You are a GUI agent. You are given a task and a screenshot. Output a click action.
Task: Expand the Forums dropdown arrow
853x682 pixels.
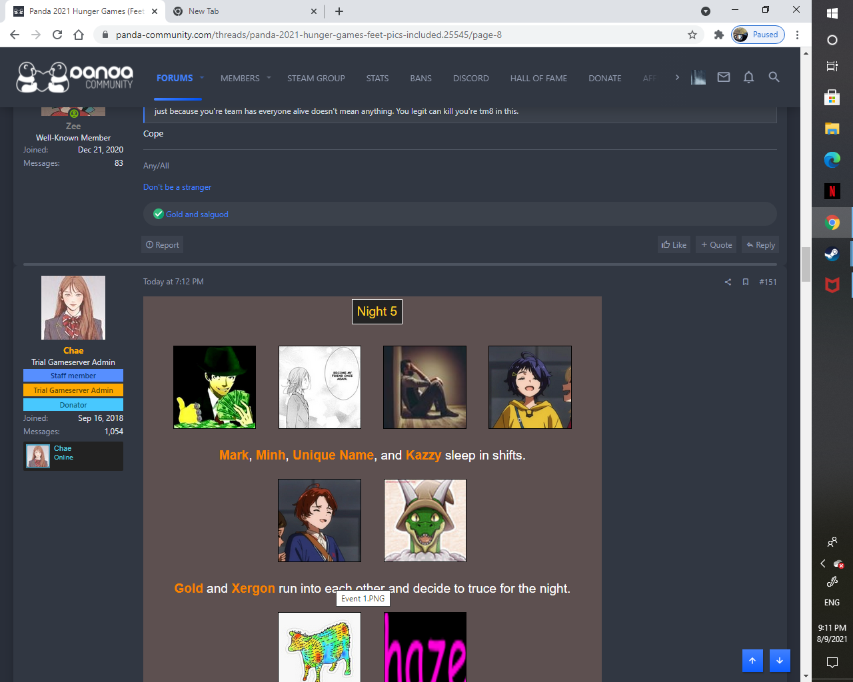pyautogui.click(x=202, y=78)
